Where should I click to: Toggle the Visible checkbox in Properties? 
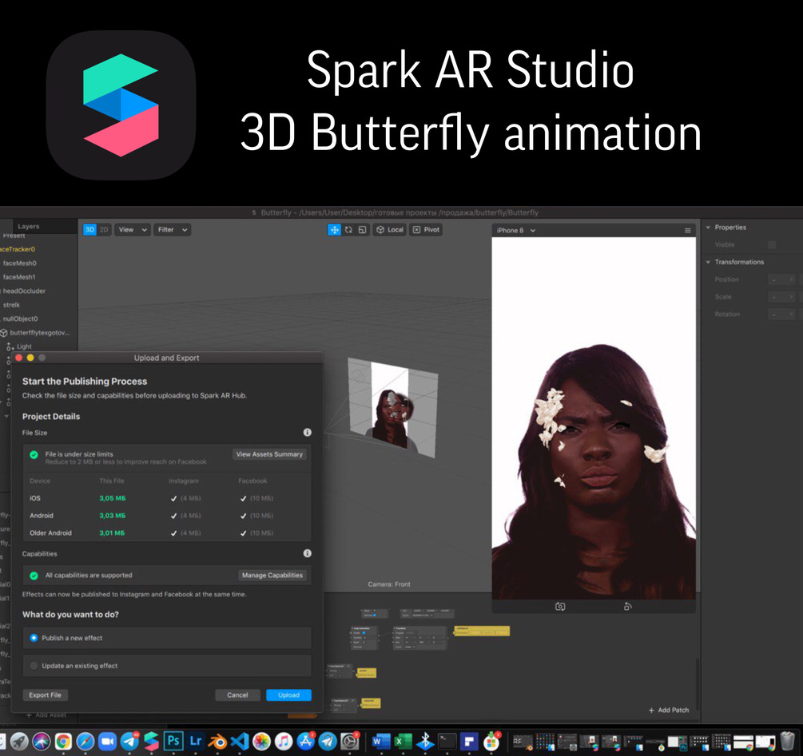772,244
